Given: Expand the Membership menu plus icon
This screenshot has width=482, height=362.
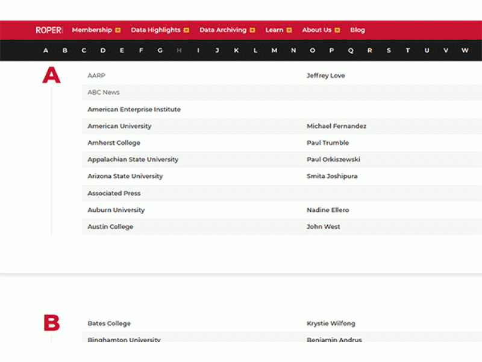Looking at the screenshot, I should tap(118, 30).
